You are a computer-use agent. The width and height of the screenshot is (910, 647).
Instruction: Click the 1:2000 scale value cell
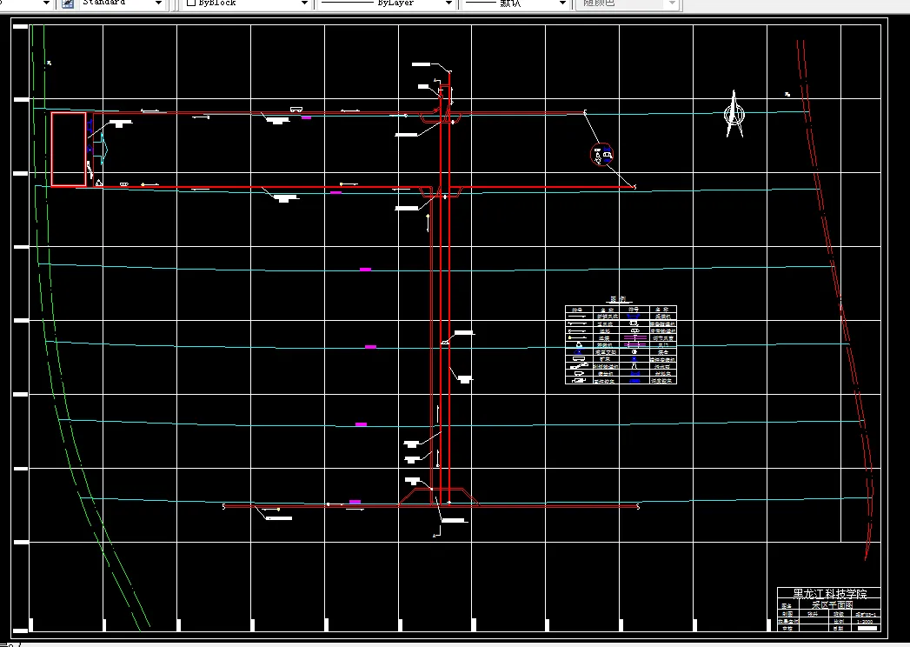865,621
